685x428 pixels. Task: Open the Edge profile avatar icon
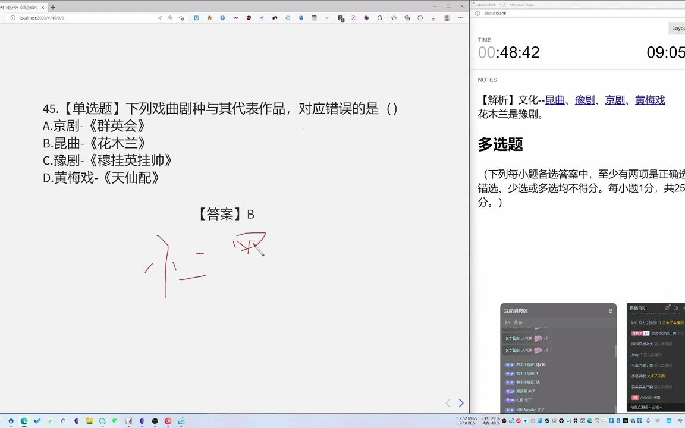[x=447, y=18]
